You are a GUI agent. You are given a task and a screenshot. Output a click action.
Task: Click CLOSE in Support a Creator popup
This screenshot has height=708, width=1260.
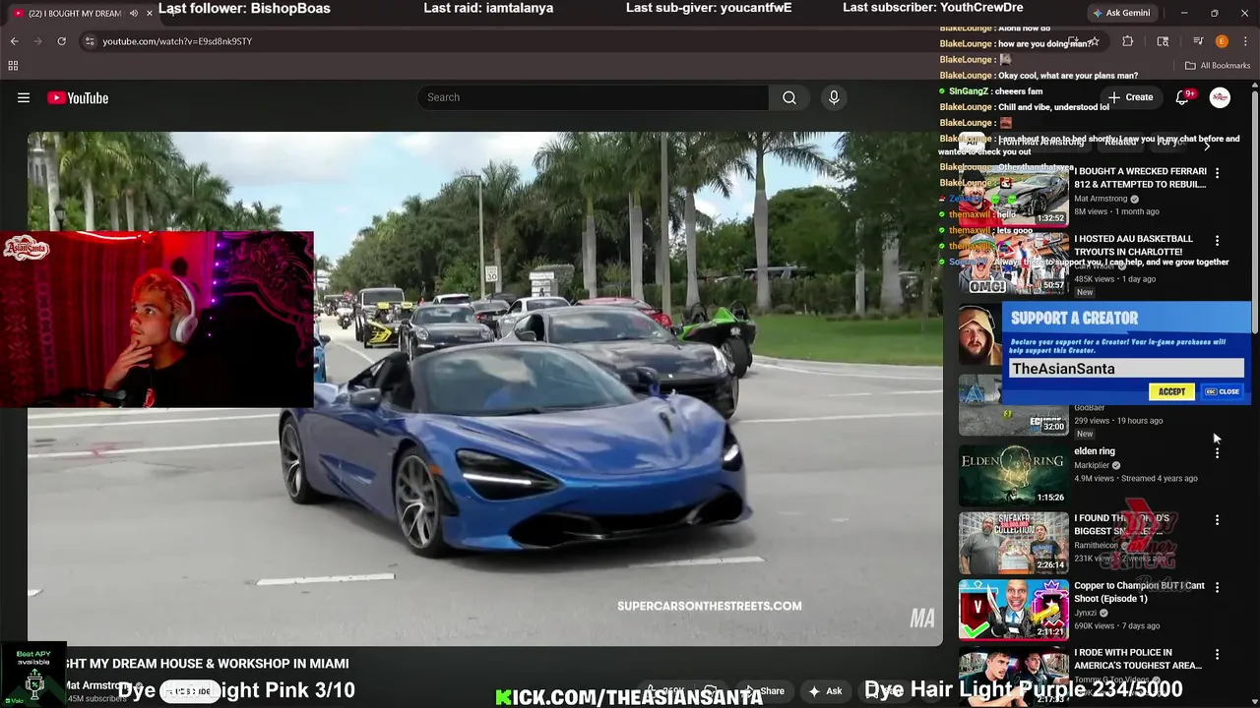1222,391
